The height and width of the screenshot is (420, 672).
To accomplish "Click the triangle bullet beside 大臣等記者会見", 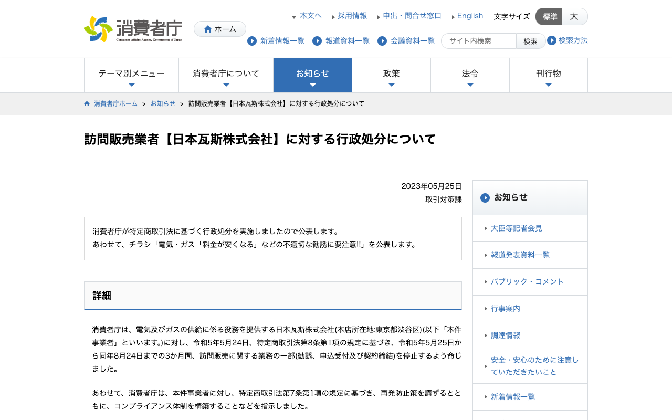I will click(x=486, y=228).
